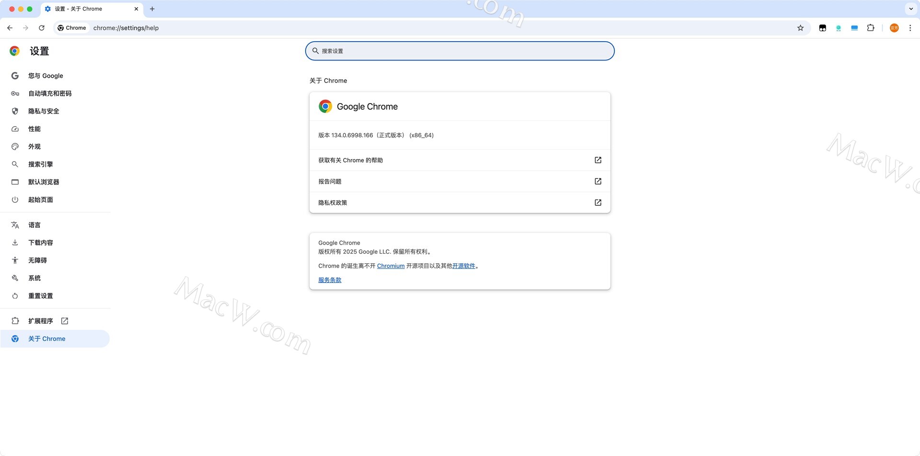Click the shield icon for privacy
The width and height of the screenshot is (920, 456).
[15, 111]
